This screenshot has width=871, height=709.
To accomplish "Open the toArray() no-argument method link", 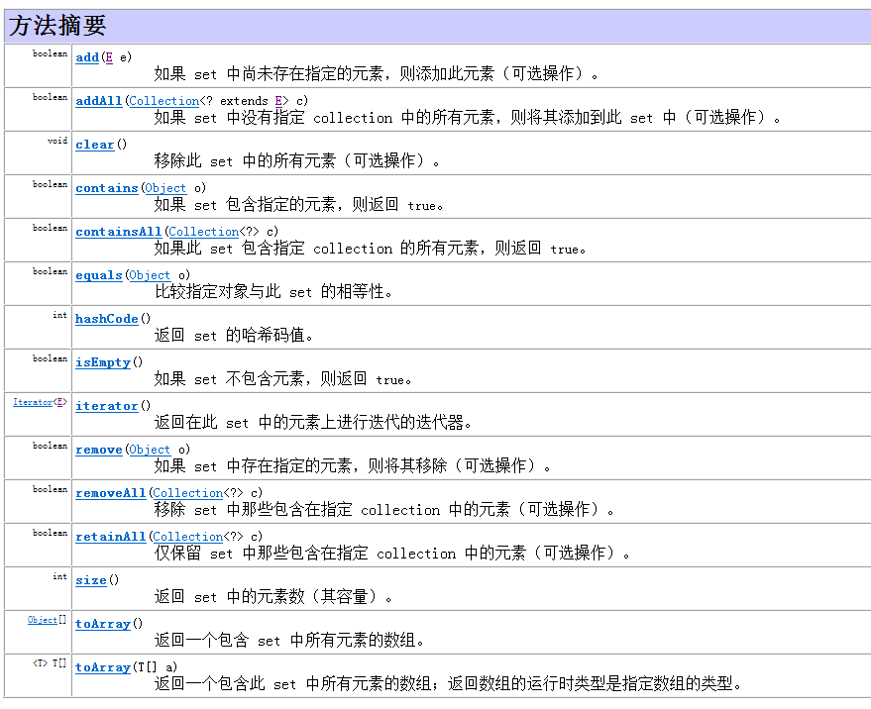I will point(103,624).
